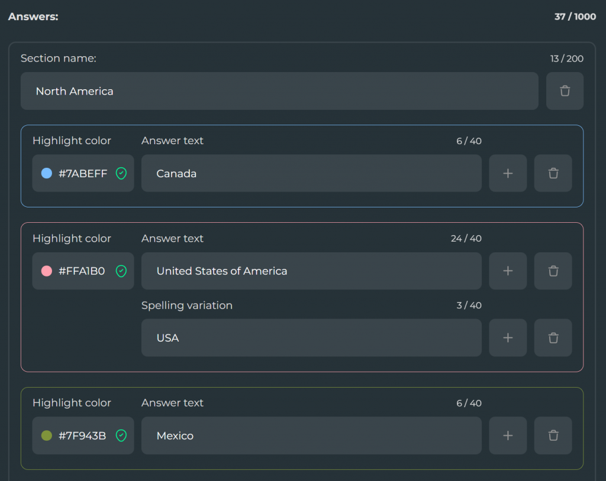
Task: Click into the USA spelling variation field
Action: click(311, 337)
